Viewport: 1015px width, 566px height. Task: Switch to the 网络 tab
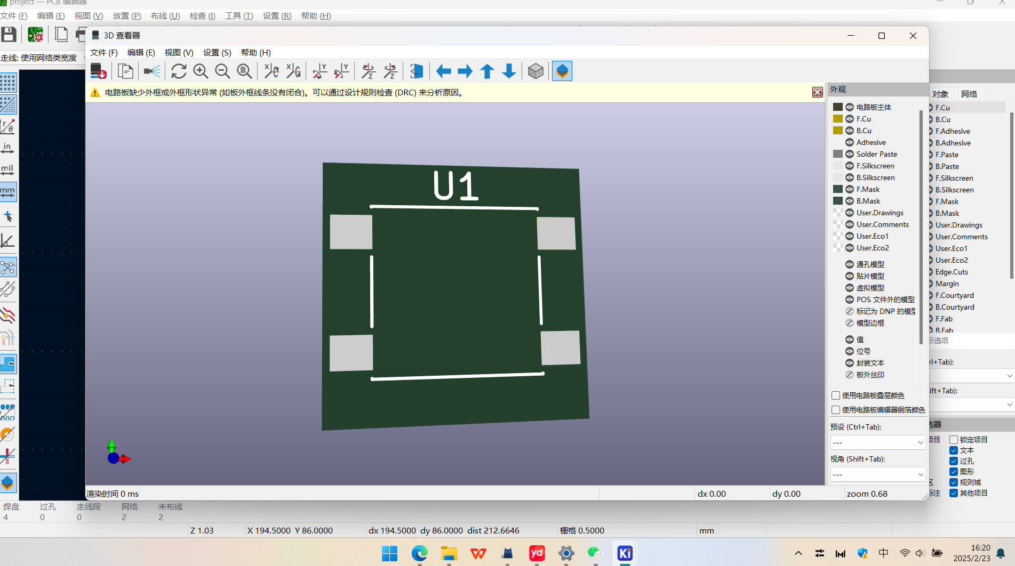tap(969, 94)
